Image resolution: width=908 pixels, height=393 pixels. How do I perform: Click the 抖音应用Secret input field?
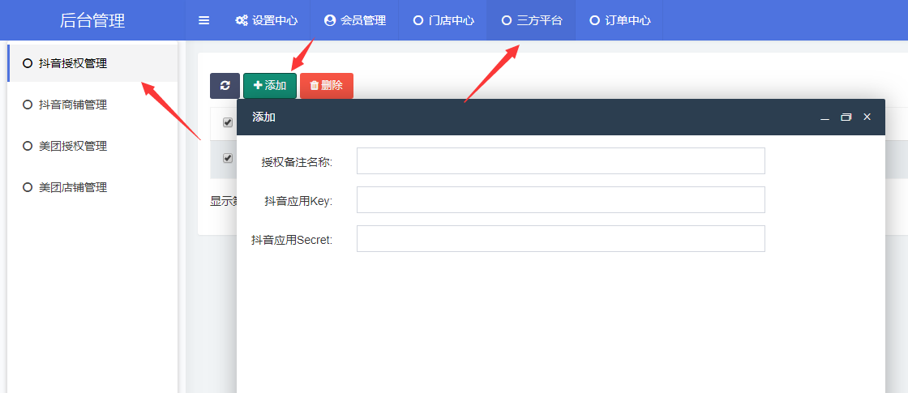[560, 238]
